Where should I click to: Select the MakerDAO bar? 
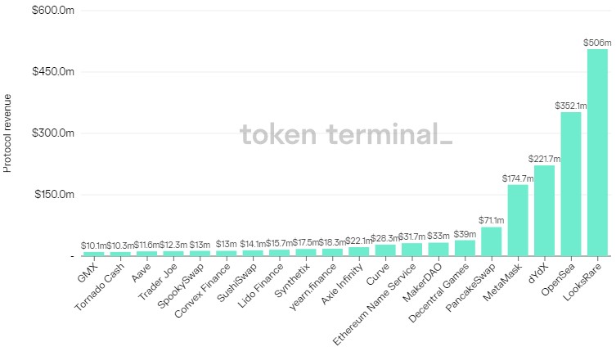pos(438,249)
